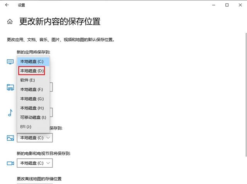Click the 更改新内容的保存位置 heading
Image resolution: width=247 pixels, height=184 pixels.
point(60,21)
